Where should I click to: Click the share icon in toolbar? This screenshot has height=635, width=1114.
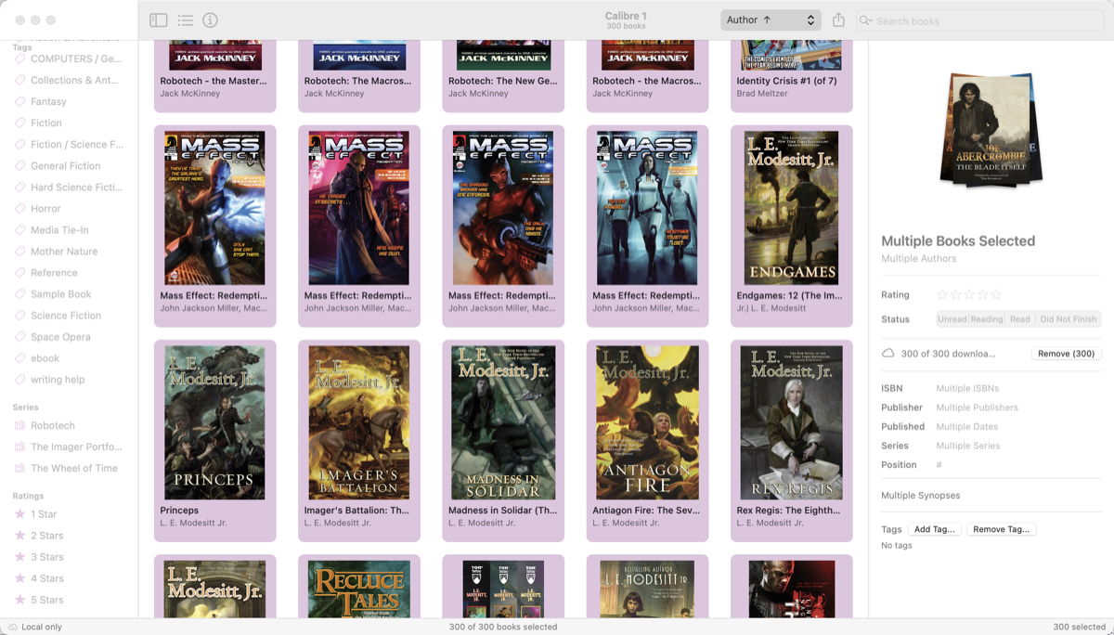(x=838, y=19)
